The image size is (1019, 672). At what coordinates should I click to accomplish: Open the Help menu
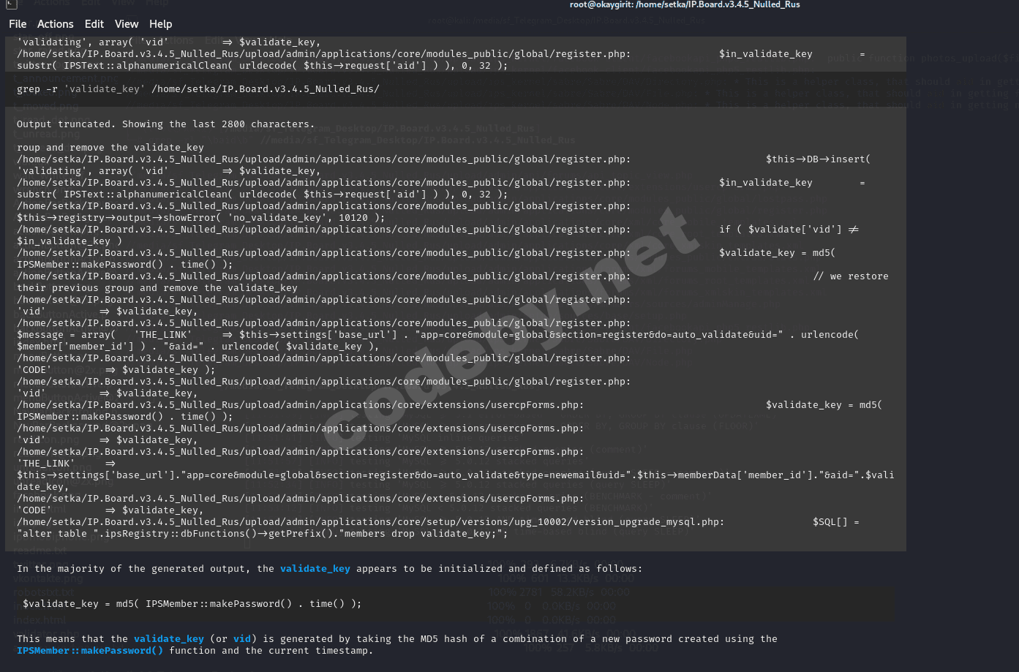[161, 24]
